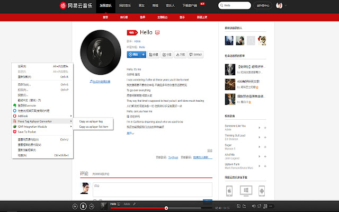This screenshot has height=212, width=339.
Task: Click the album cover in player bar
Action: [104, 206]
